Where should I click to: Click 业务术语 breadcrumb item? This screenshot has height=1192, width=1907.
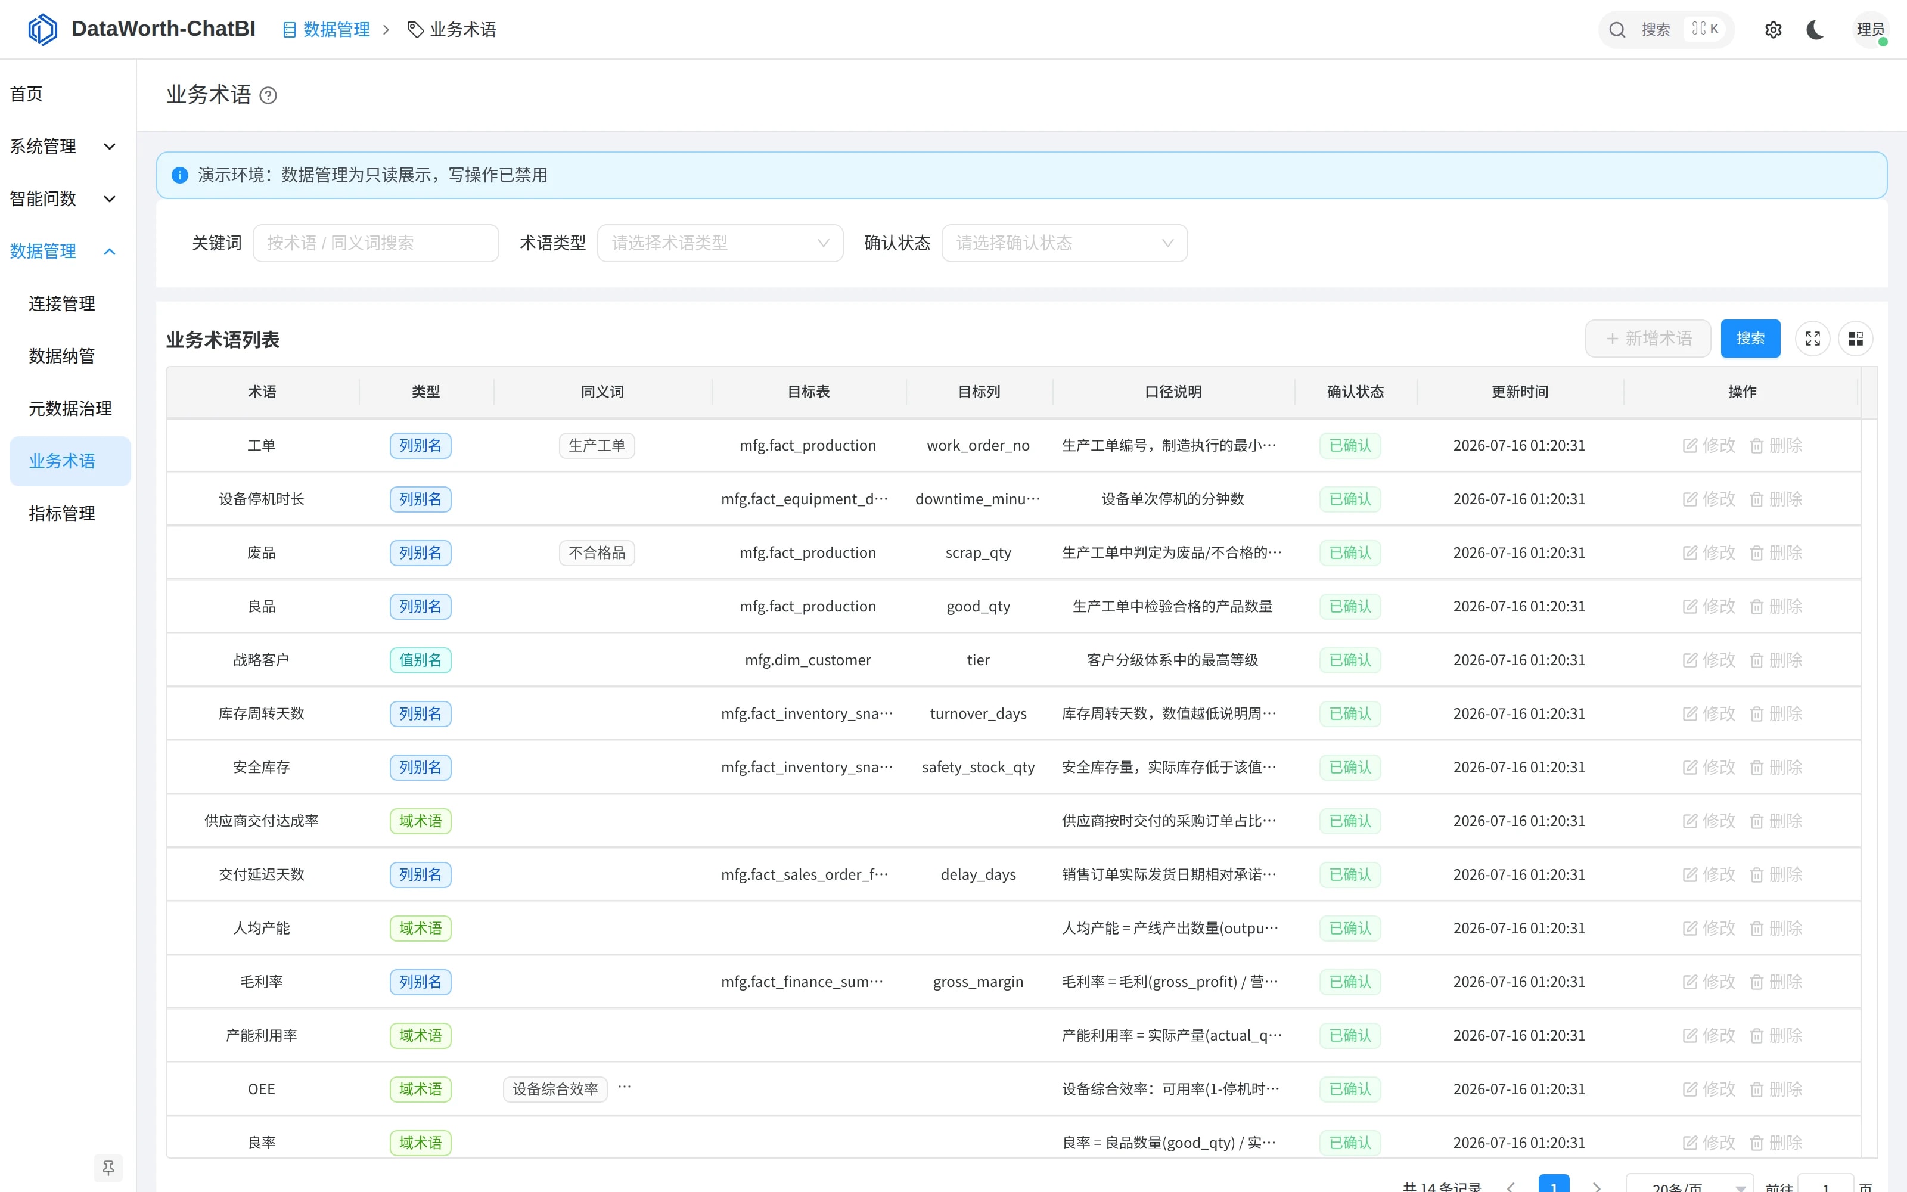pos(452,30)
